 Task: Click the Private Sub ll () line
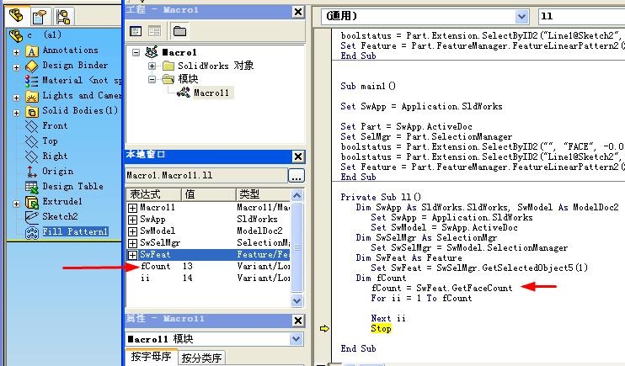381,197
